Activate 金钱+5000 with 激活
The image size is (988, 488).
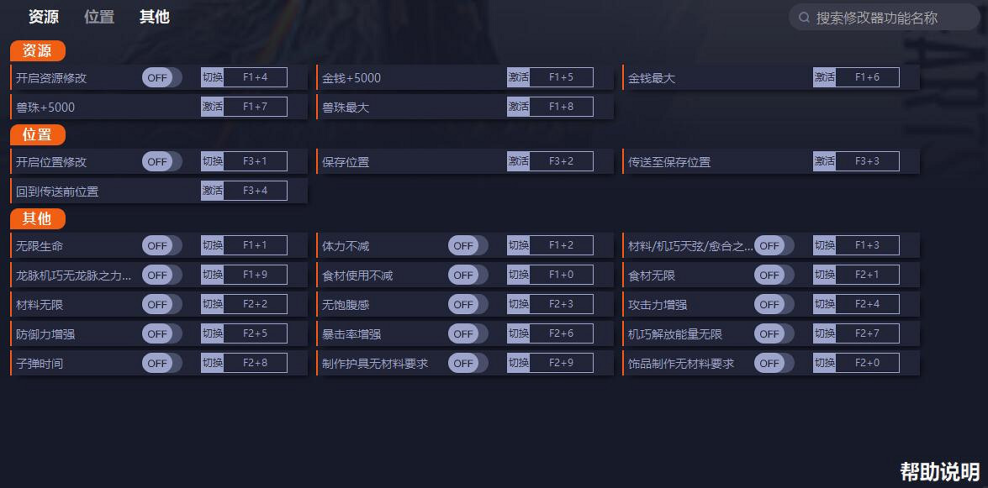point(517,76)
